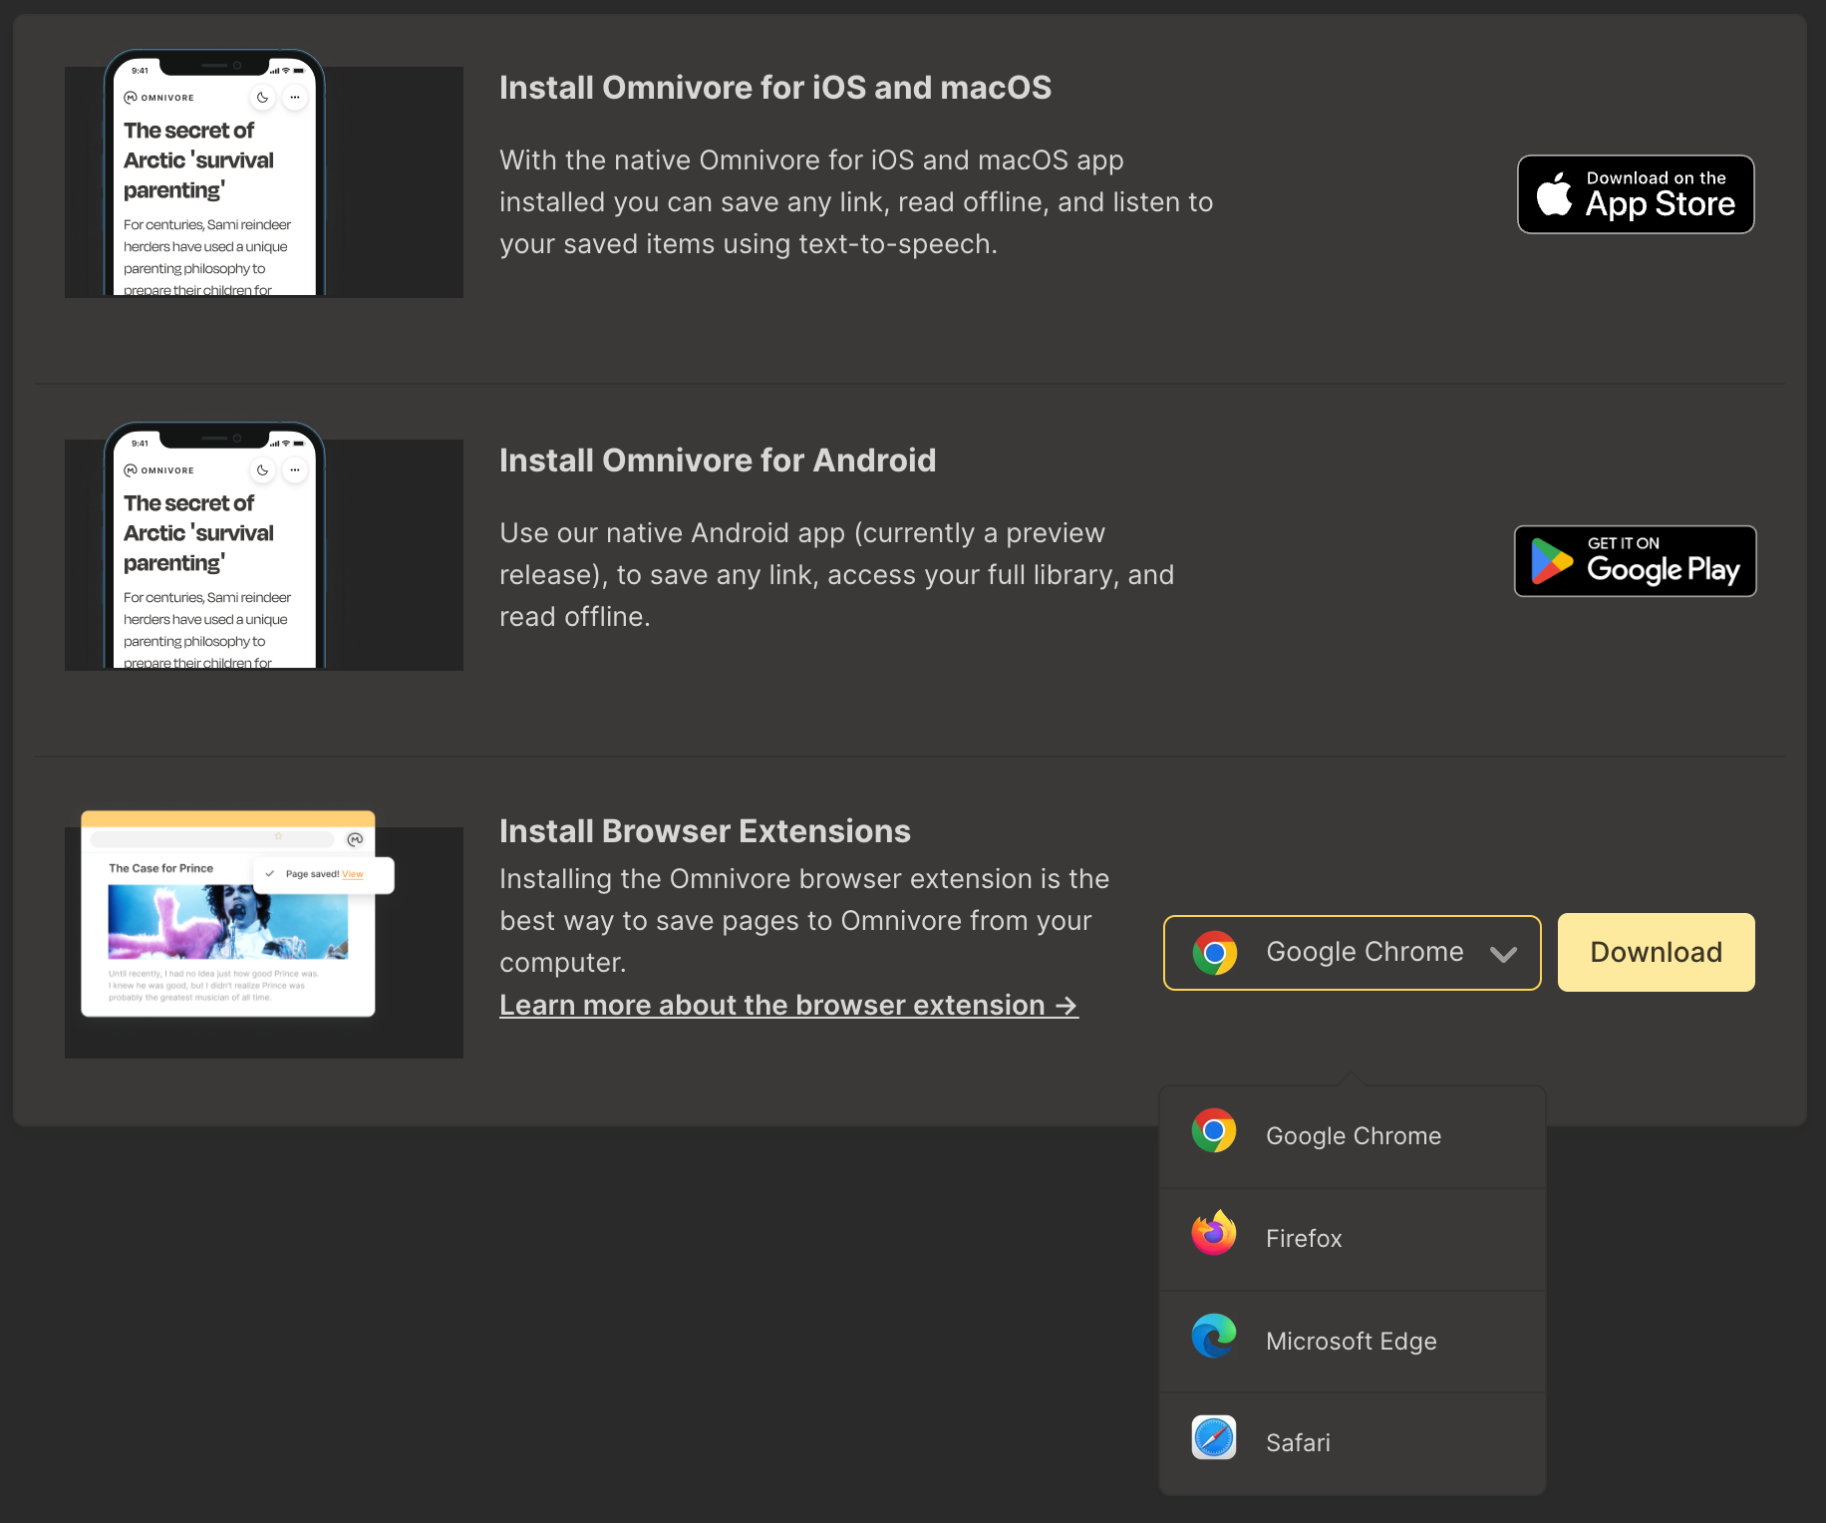This screenshot has width=1826, height=1523.
Task: Click the Omnivore icon in the extension preview toolbar
Action: coord(355,839)
